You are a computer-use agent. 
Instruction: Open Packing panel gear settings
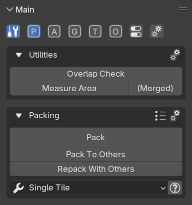coord(175,115)
